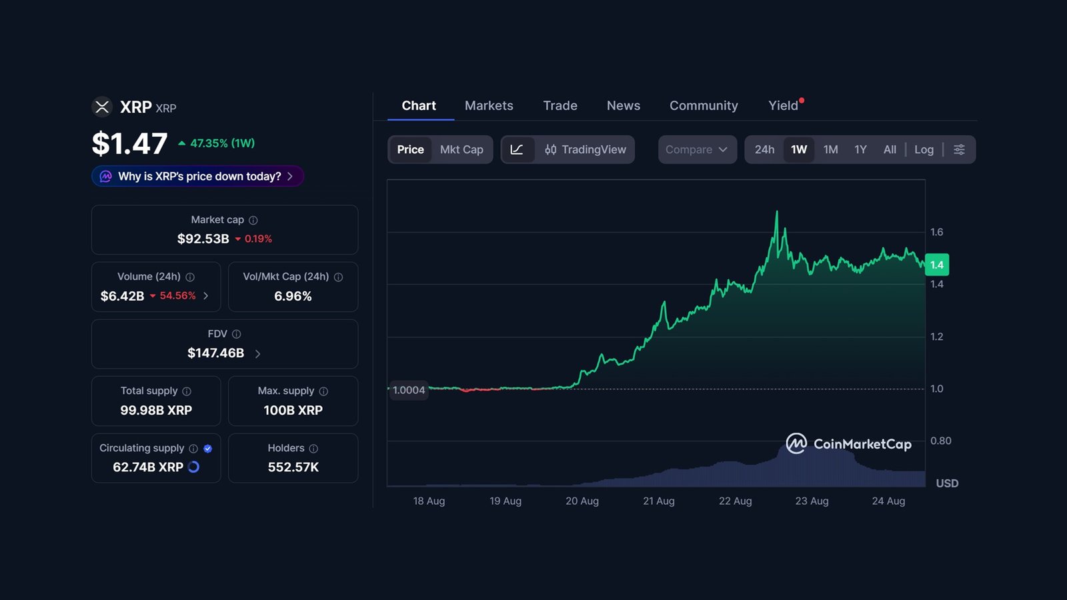Screen dimensions: 1067x600
Task: Open Volume (24h) info icon
Action: 190,277
